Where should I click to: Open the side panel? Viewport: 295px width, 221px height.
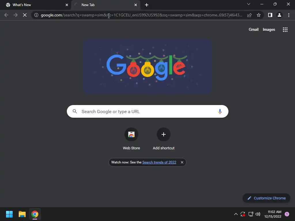pos(270,15)
